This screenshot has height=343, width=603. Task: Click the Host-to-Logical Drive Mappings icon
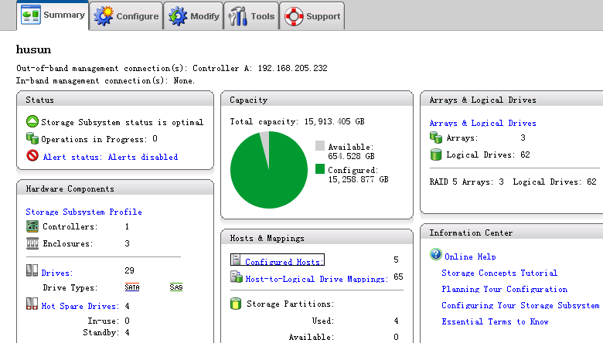(236, 277)
